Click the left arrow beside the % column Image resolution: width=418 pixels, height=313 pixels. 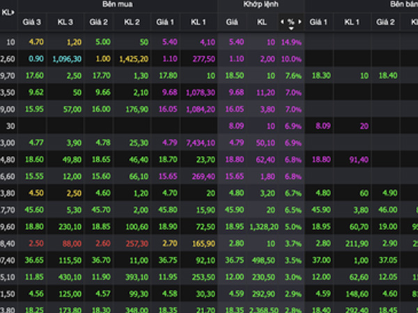[282, 22]
